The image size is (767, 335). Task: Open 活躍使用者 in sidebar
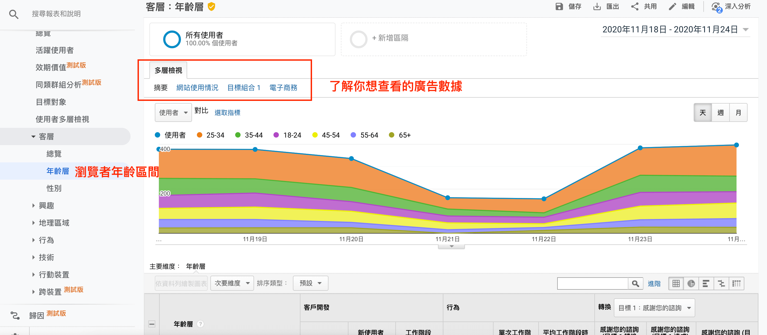coord(55,50)
